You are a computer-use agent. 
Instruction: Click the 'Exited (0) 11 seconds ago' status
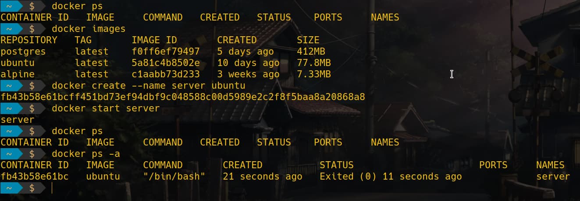click(x=391, y=177)
